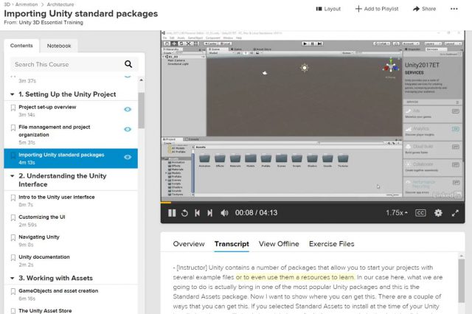
Task: Open the Overview tab
Action: (189, 244)
